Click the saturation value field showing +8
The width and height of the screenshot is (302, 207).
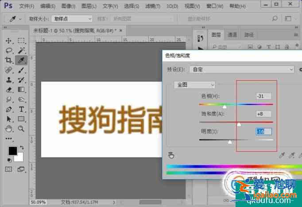click(264, 114)
